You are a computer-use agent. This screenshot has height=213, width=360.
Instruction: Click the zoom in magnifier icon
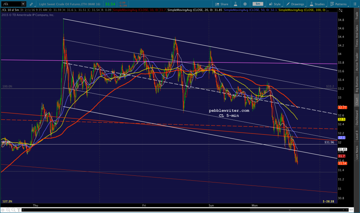click(x=8, y=210)
